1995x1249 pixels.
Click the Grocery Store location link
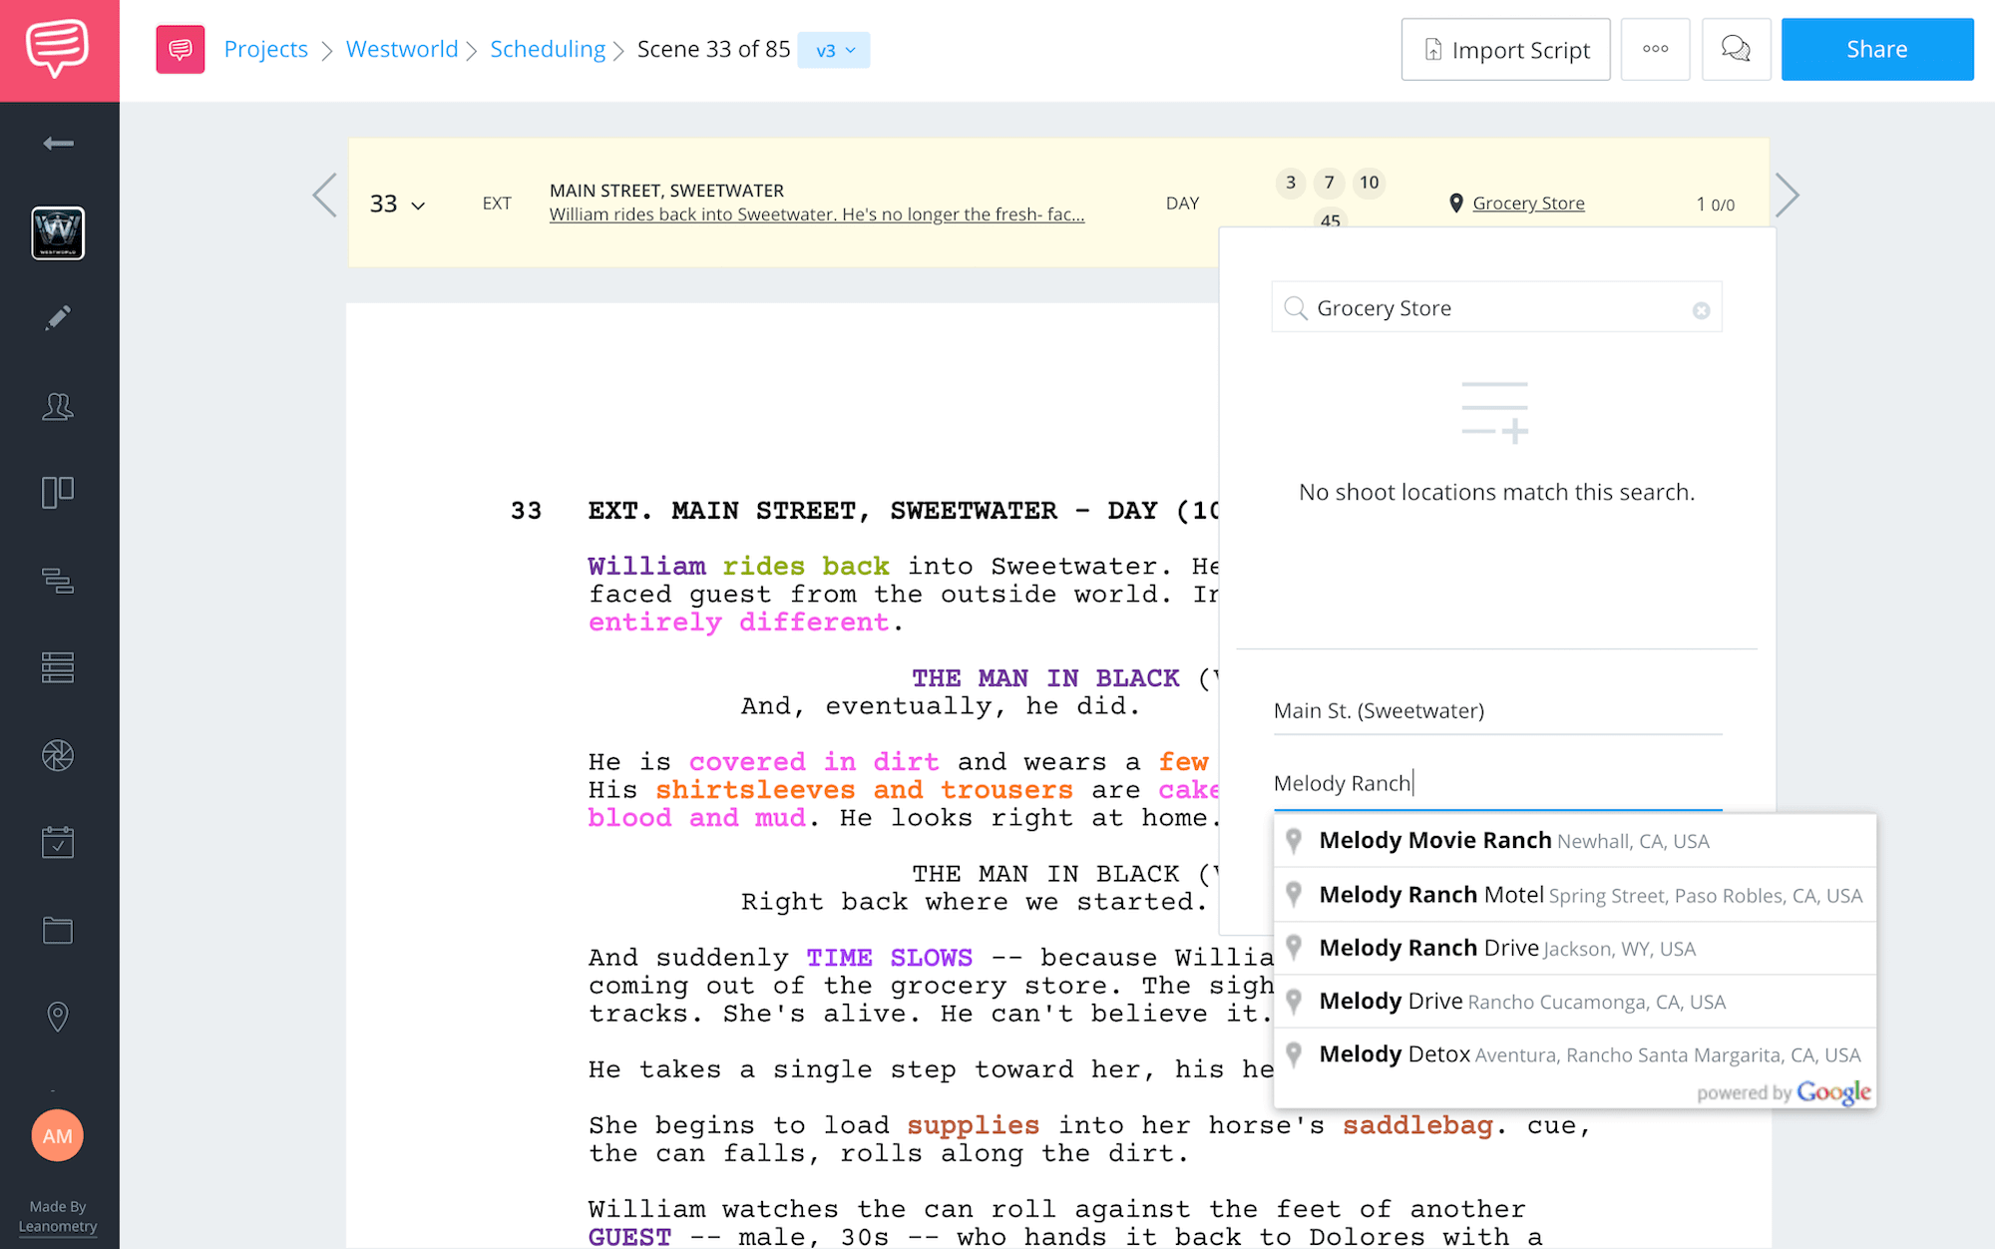click(1528, 204)
